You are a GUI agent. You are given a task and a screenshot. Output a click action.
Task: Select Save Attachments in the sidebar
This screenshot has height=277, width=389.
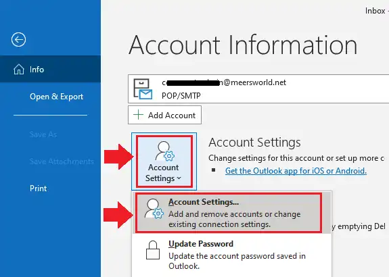(62, 161)
